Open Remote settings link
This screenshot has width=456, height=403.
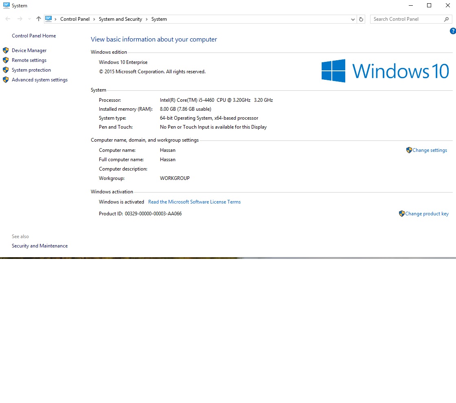[x=29, y=60]
